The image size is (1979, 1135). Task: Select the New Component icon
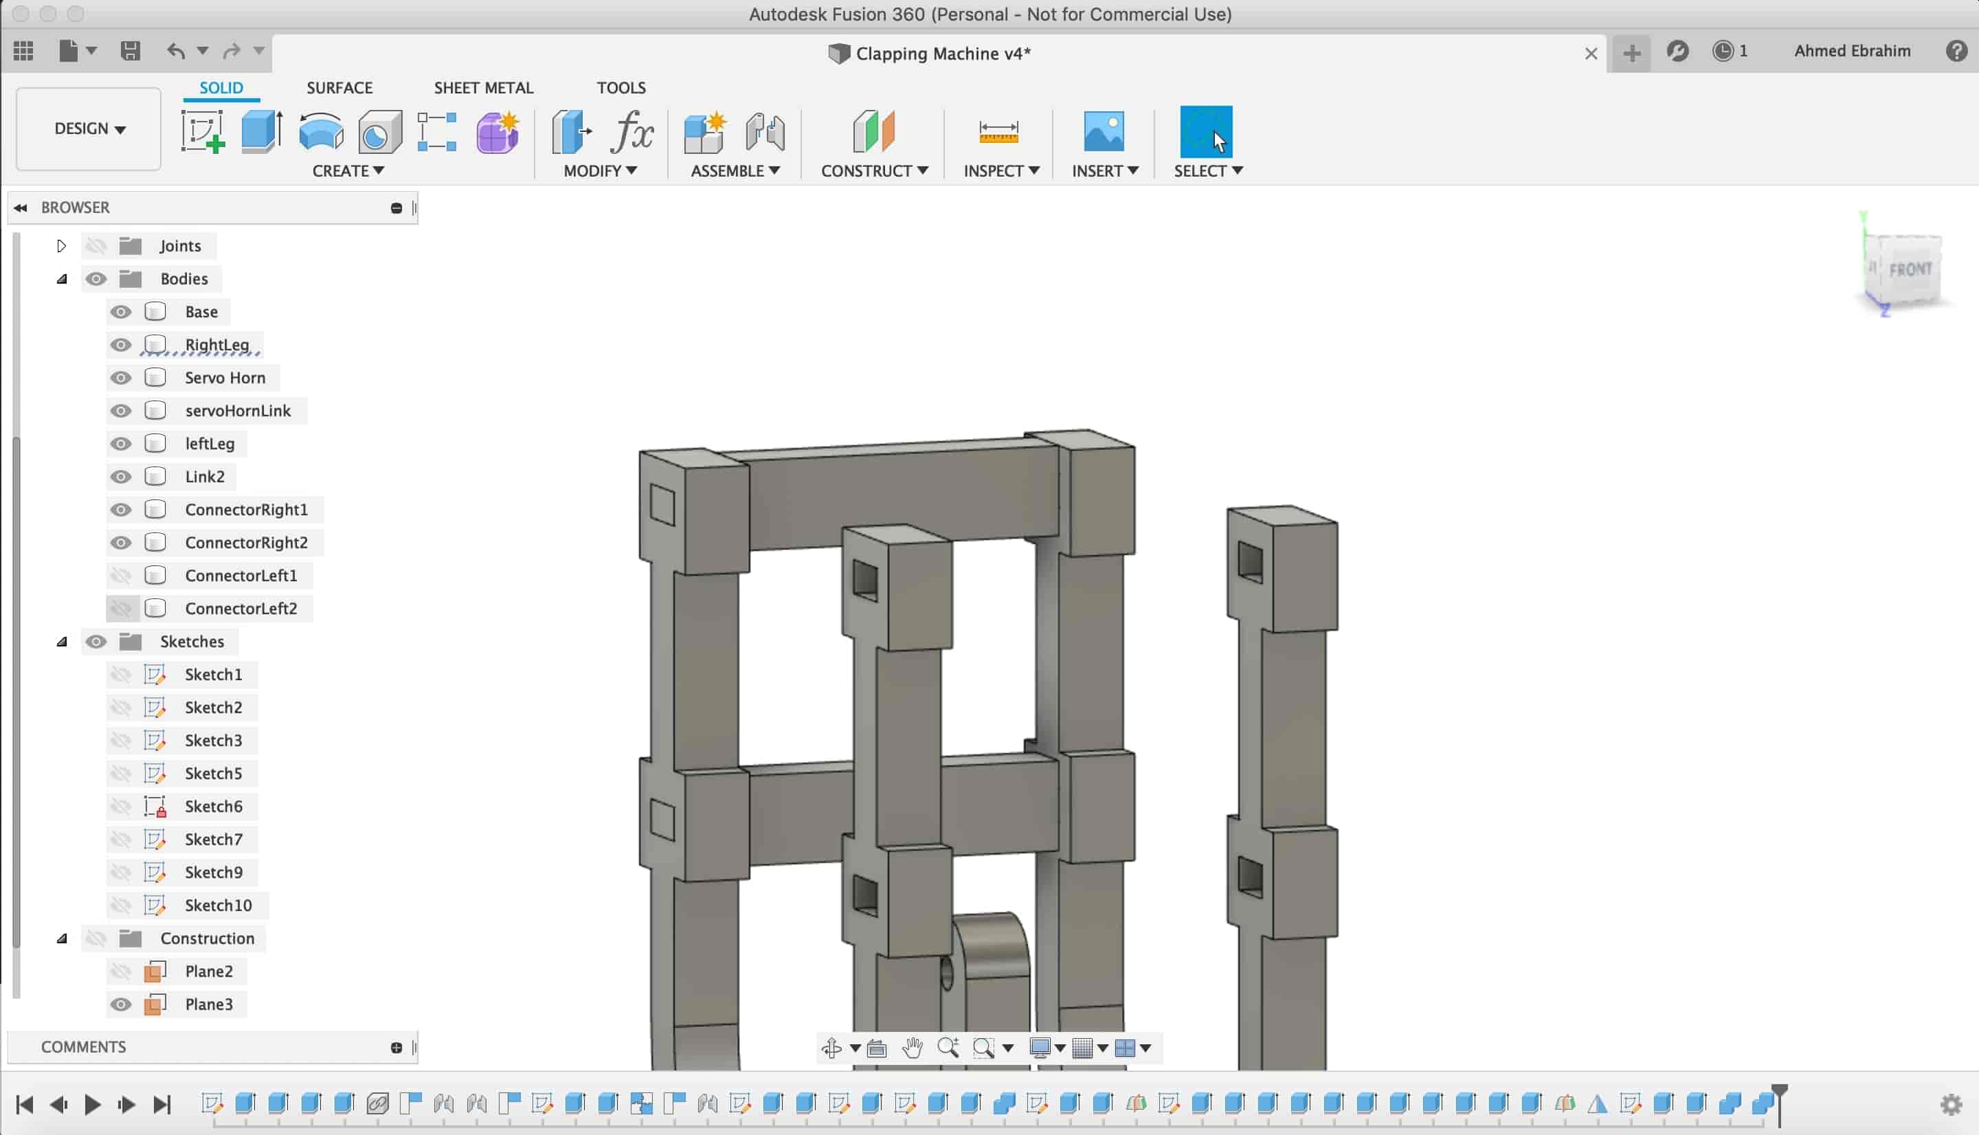pos(704,131)
